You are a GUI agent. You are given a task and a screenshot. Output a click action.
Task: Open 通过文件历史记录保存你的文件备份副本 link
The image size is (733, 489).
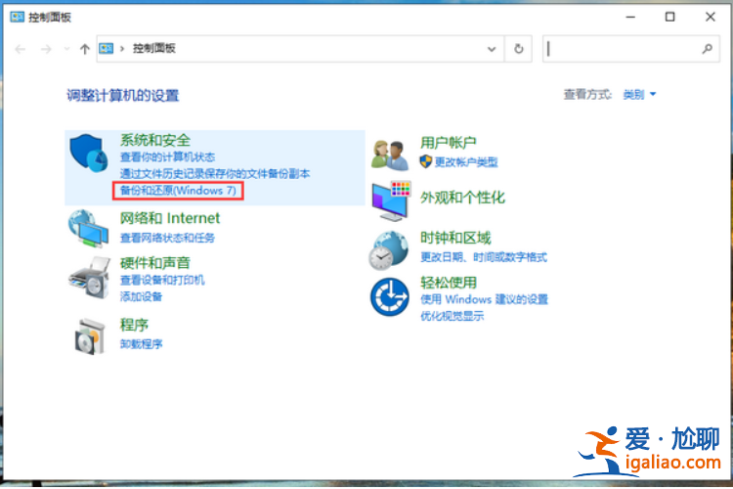tap(215, 174)
